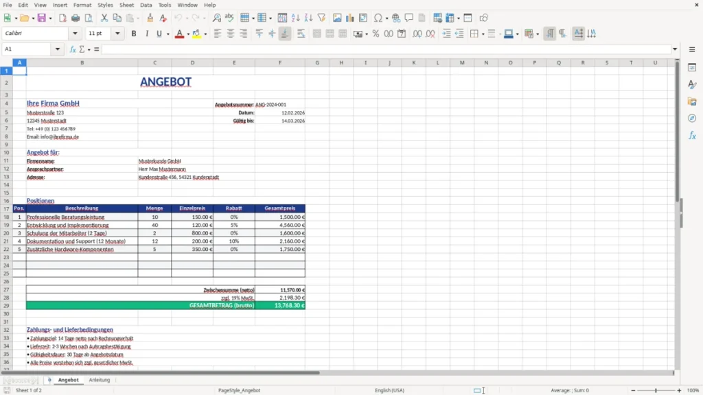
Task: Click the row 29 header
Action: [x=6, y=305]
